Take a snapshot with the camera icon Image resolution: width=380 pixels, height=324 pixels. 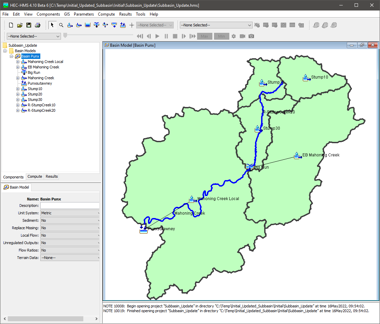click(x=251, y=36)
